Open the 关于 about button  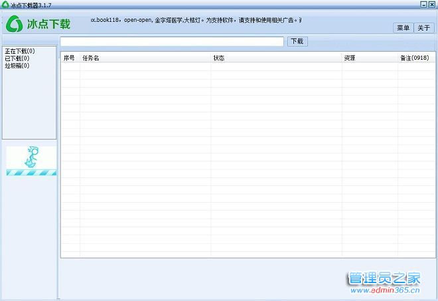click(x=424, y=28)
